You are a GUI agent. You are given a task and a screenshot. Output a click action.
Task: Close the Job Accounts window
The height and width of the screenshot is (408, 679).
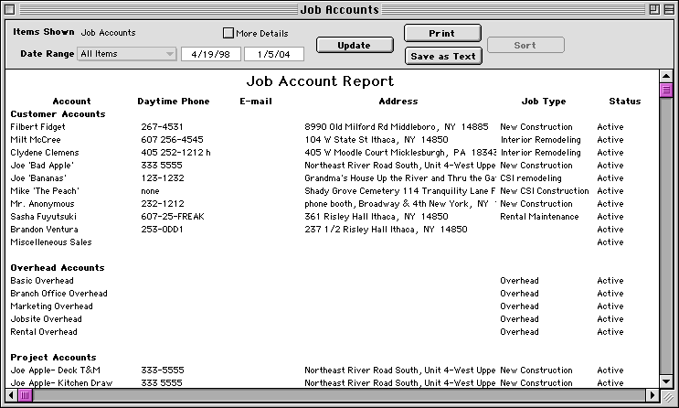[x=11, y=9]
